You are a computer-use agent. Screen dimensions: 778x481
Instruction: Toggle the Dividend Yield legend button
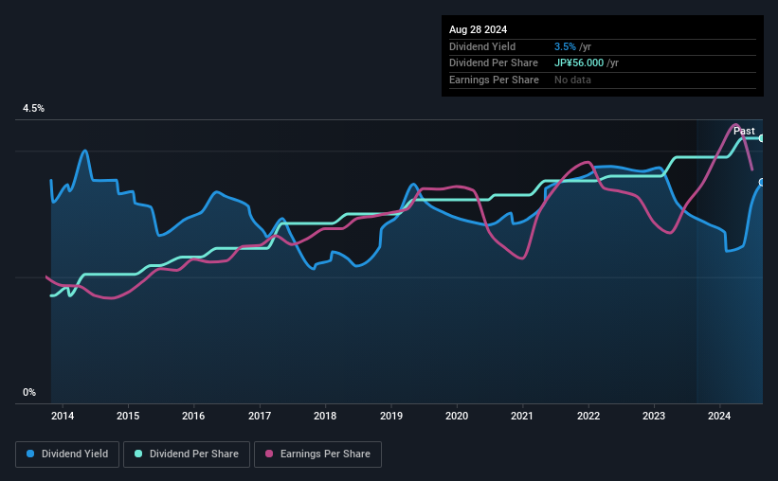pyautogui.click(x=67, y=454)
